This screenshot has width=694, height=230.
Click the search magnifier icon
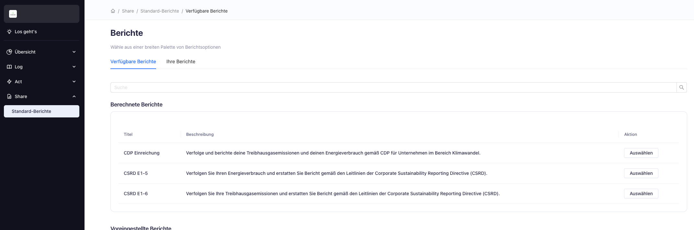(x=681, y=87)
